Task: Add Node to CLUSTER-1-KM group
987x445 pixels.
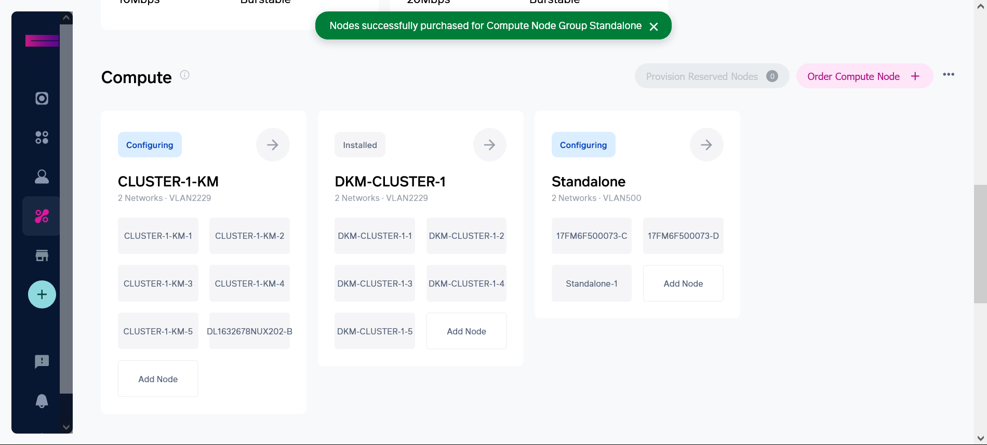Action: point(158,379)
